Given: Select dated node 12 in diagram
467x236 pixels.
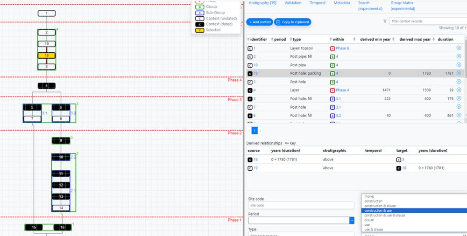Looking at the screenshot, I should [x=61, y=185].
